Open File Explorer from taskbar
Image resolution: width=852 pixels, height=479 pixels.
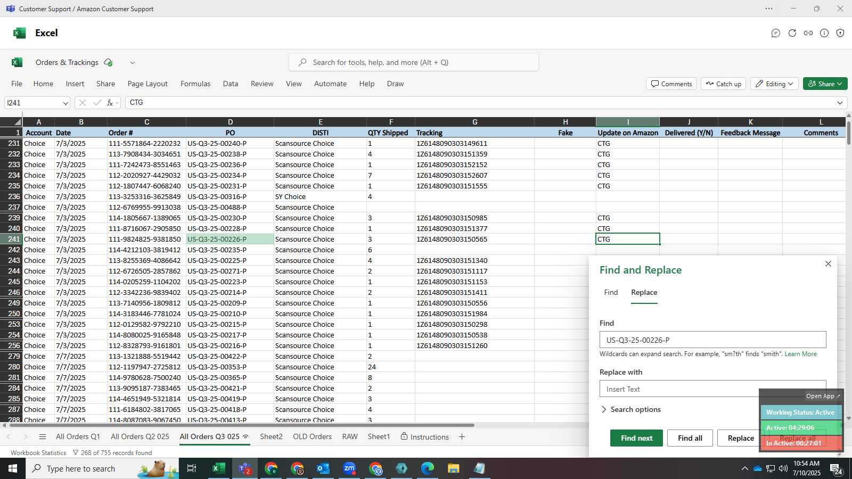click(453, 468)
